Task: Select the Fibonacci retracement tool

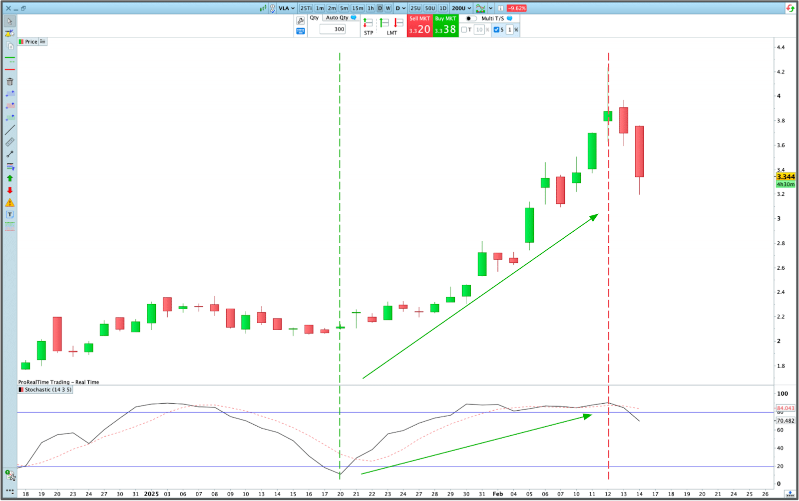Action: (10, 166)
